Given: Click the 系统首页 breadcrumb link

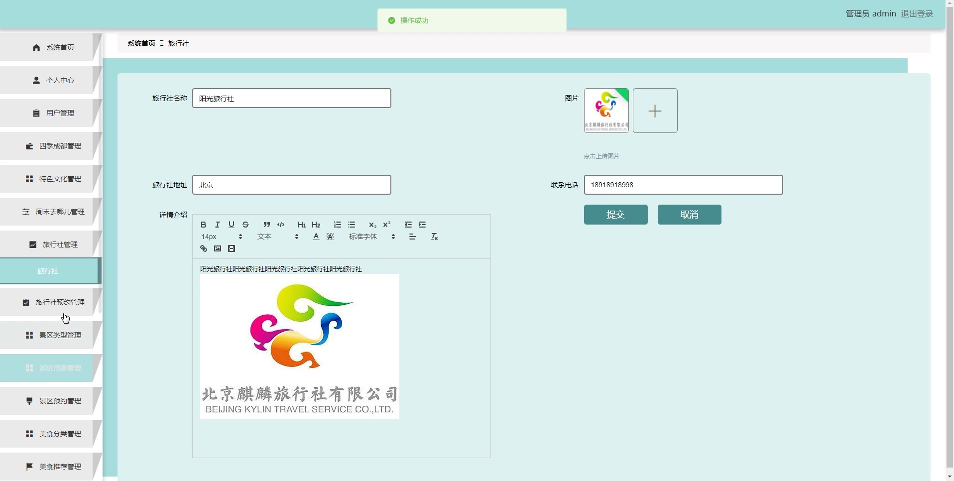Looking at the screenshot, I should [x=141, y=43].
